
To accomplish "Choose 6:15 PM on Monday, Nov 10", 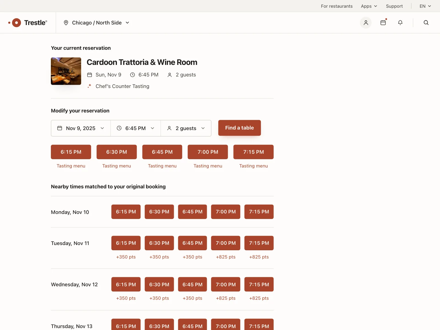I will (126, 212).
